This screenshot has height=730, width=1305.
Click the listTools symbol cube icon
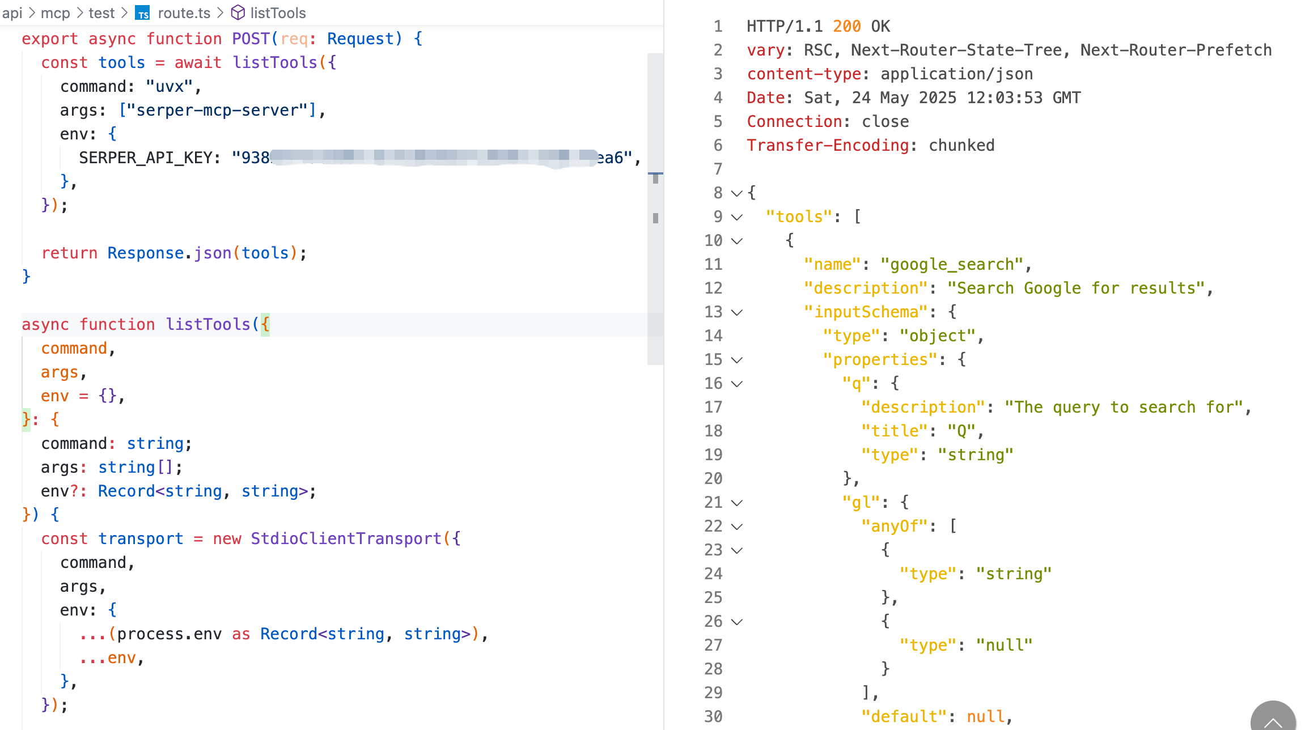238,13
